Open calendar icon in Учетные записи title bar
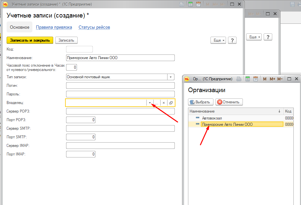 tap(198, 4)
